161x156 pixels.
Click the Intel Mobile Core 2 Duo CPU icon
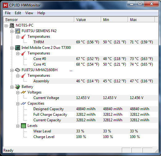click(x=18, y=48)
